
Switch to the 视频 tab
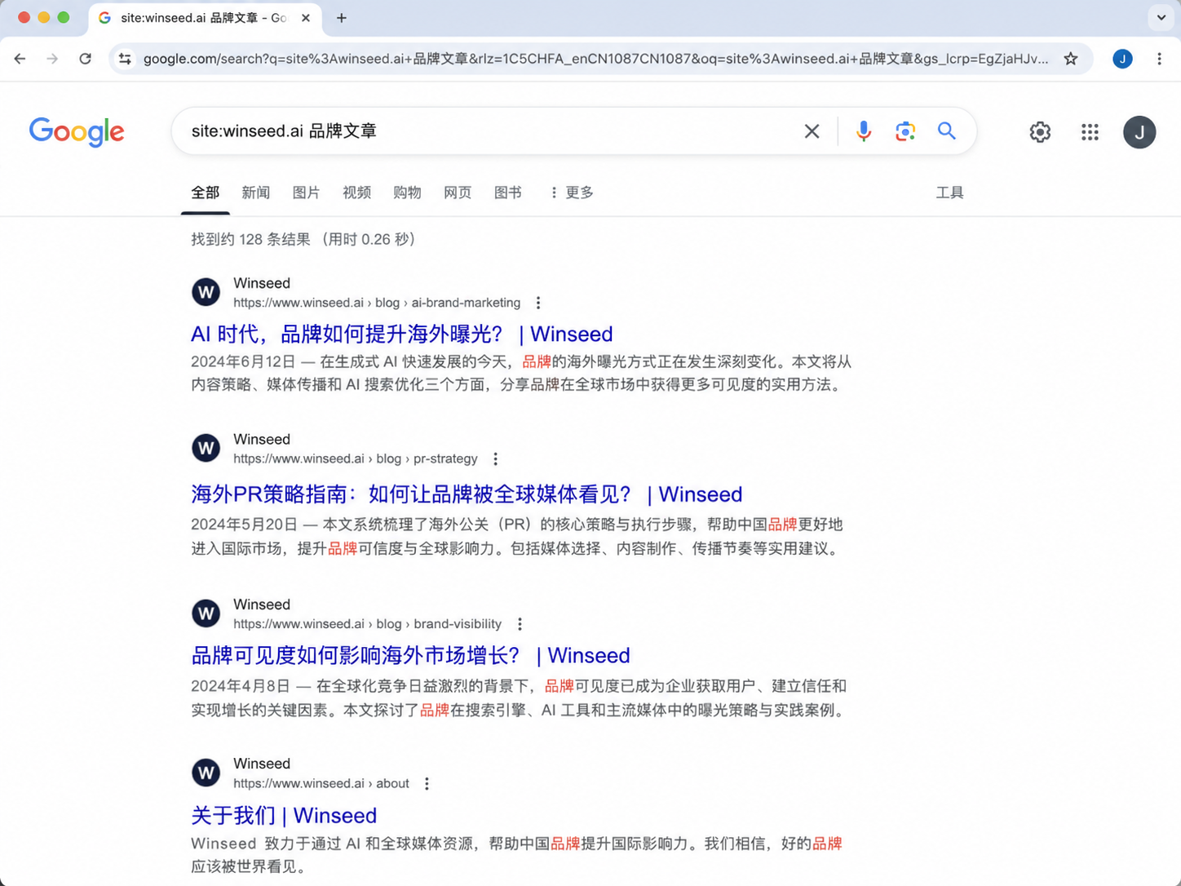[x=356, y=193]
